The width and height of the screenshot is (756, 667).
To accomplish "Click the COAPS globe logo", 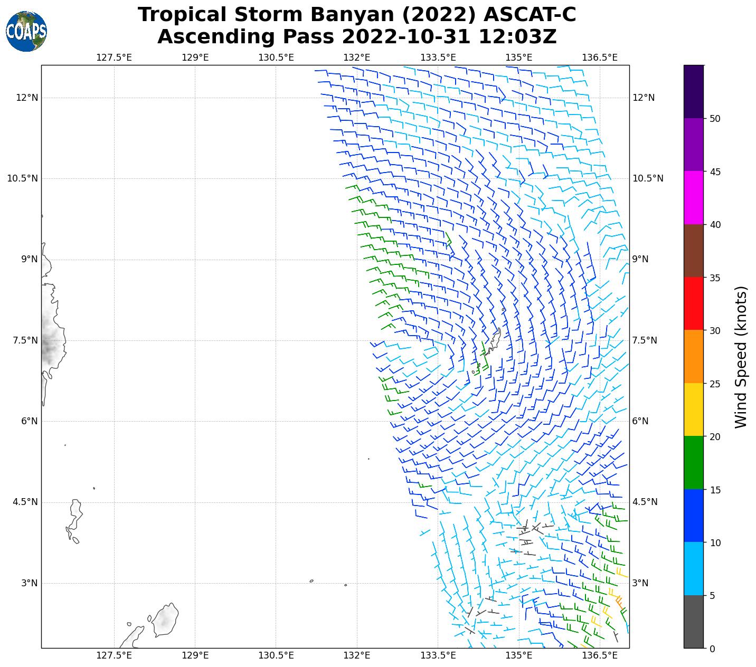I will tap(26, 32).
